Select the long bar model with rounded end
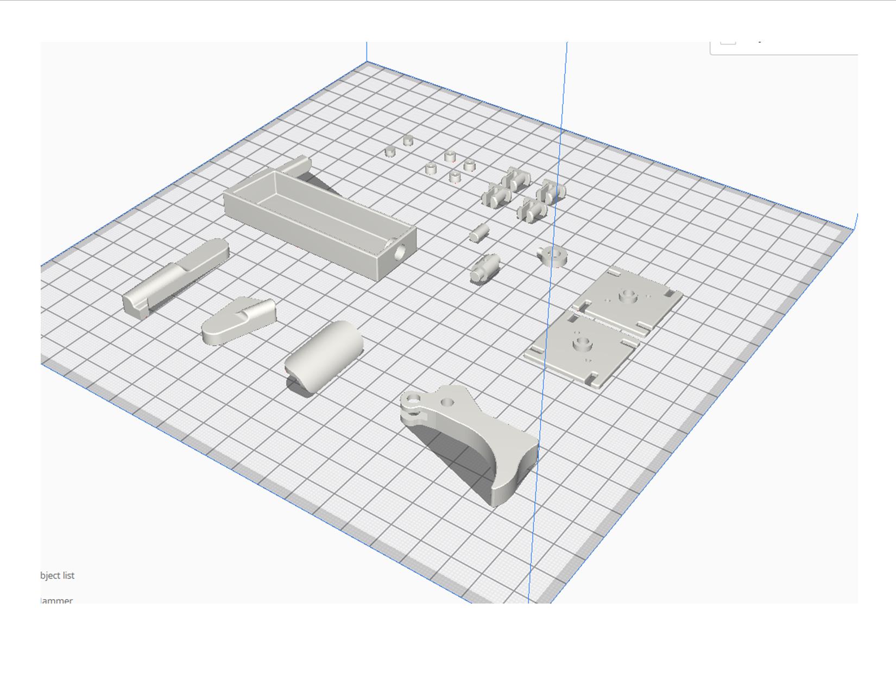 (175, 278)
